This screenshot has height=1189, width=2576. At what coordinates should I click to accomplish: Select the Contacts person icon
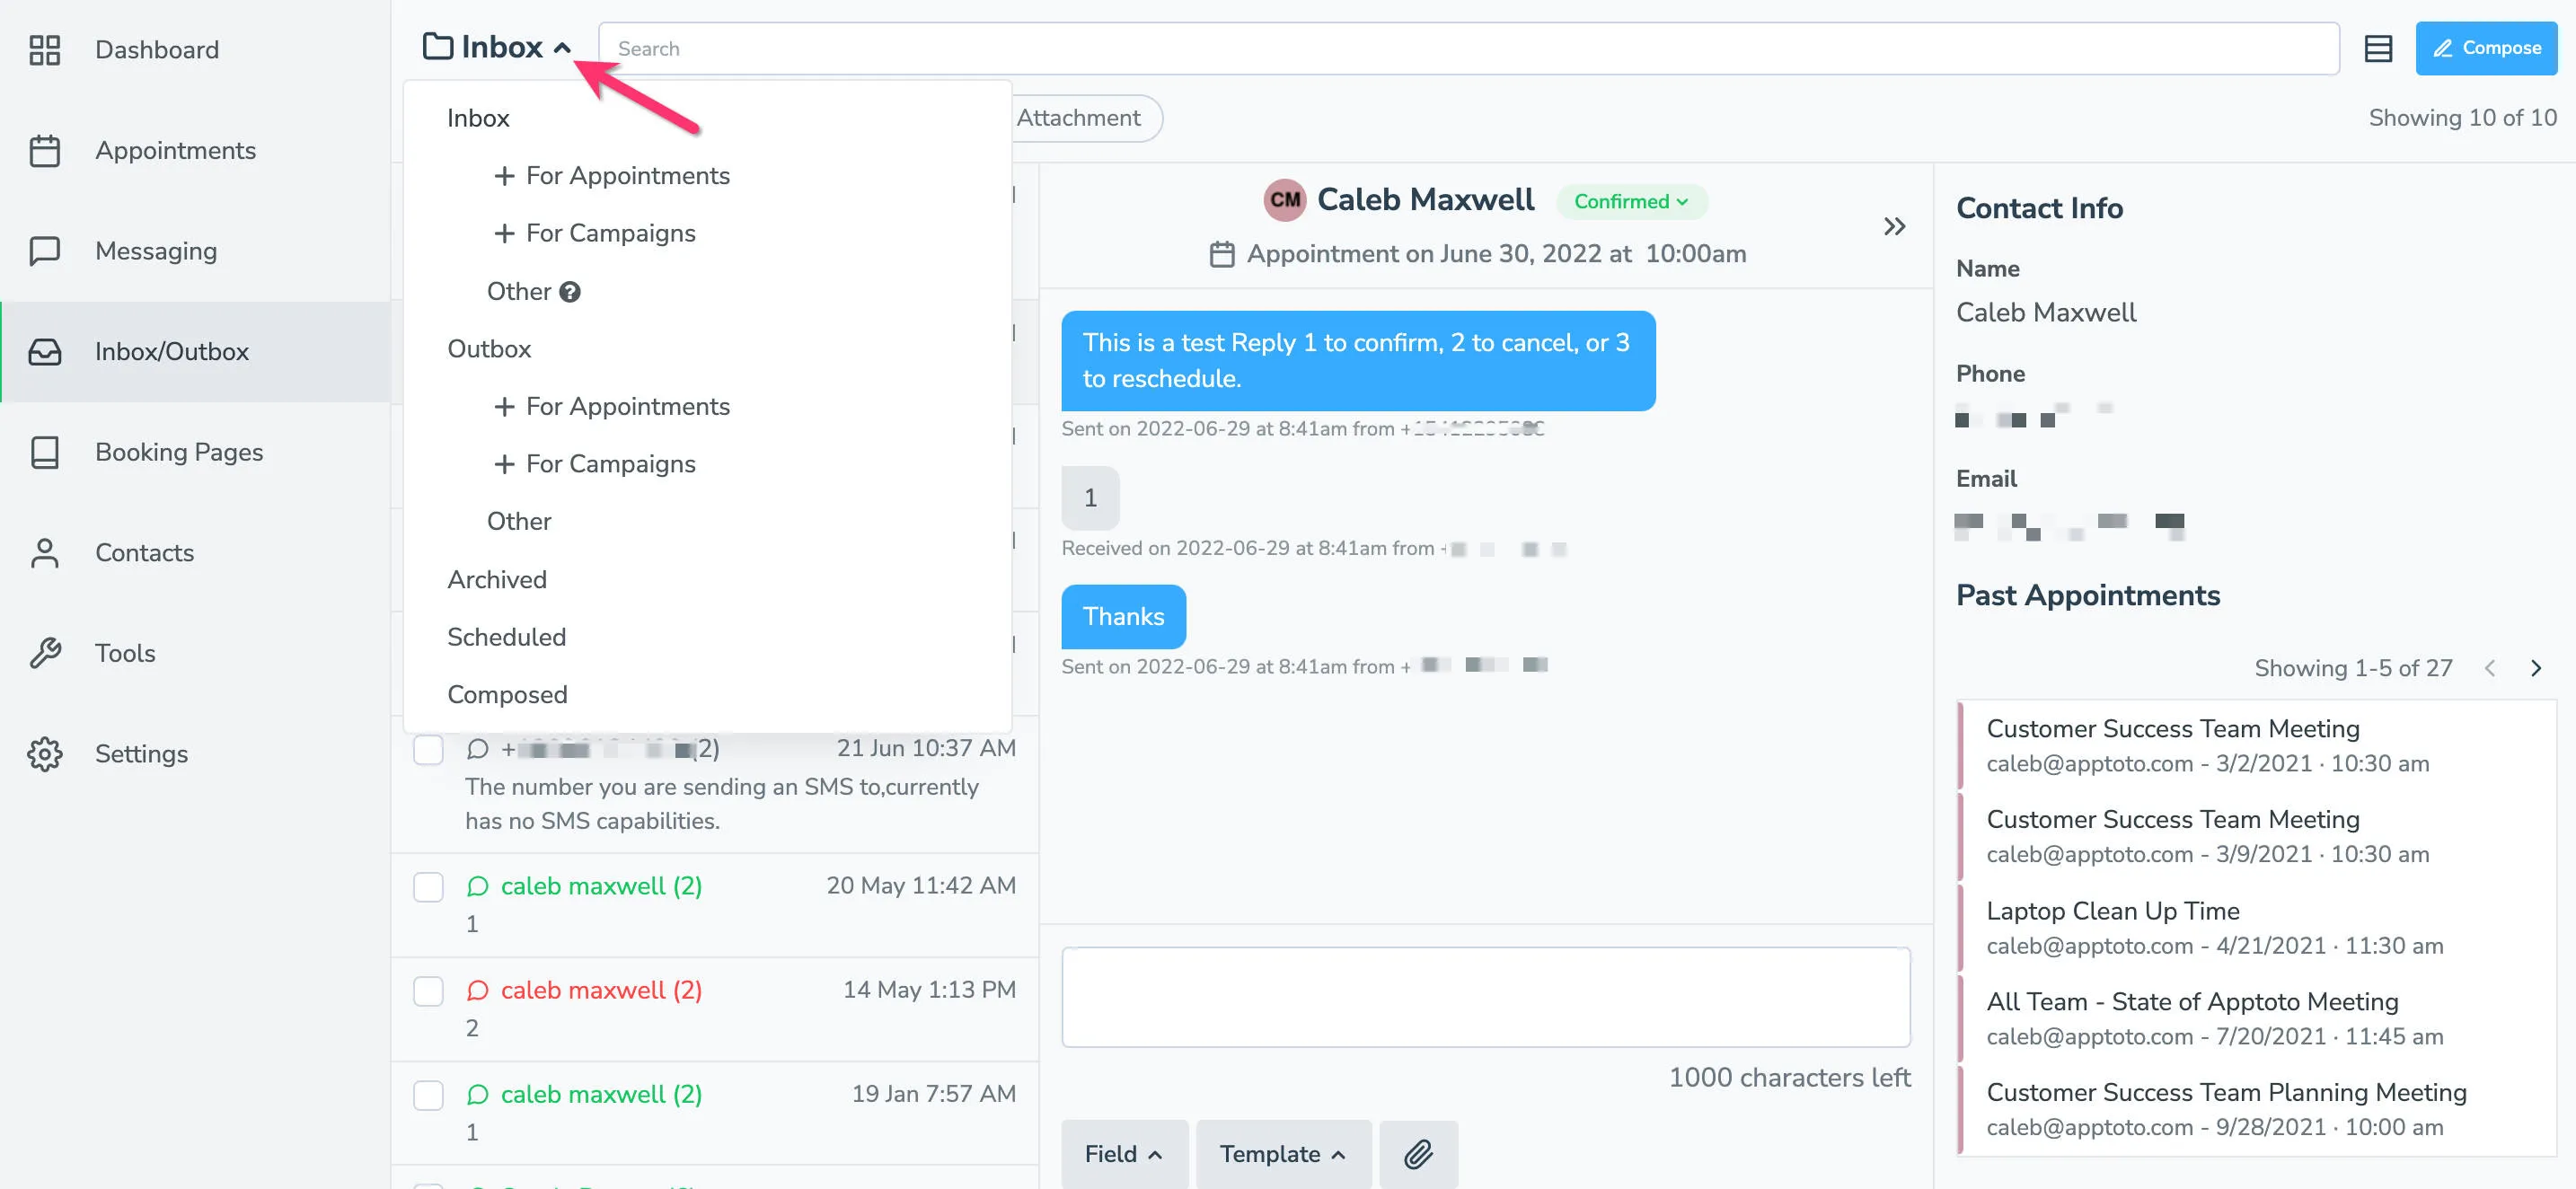click(45, 552)
